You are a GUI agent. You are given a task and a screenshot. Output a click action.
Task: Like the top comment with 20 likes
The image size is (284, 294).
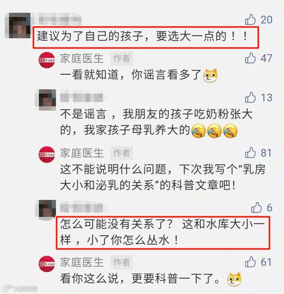coord(250,19)
